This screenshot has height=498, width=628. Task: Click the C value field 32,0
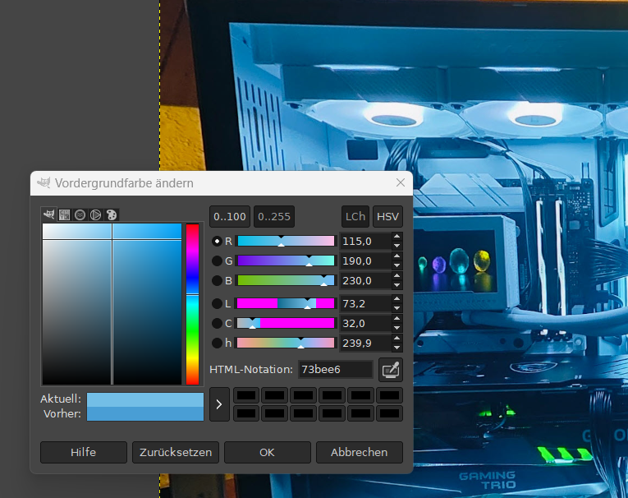tap(365, 324)
